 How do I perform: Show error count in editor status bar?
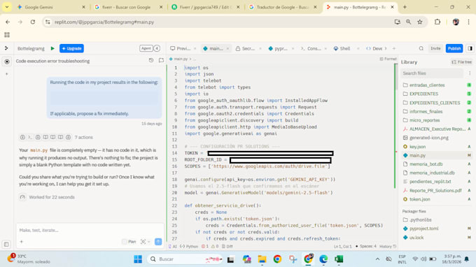205,247
